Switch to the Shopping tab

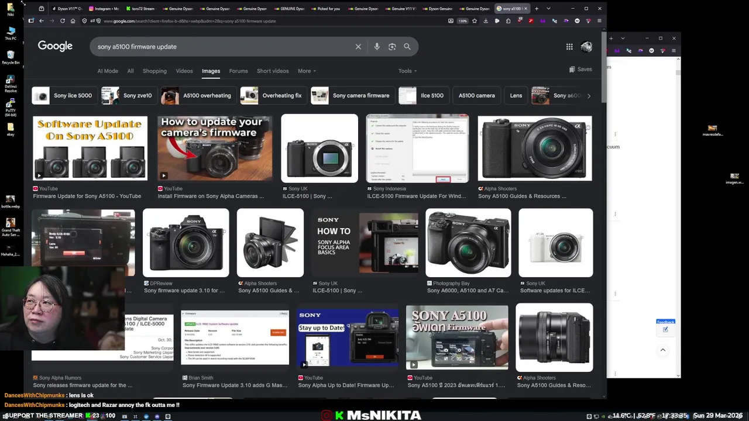coord(154,71)
